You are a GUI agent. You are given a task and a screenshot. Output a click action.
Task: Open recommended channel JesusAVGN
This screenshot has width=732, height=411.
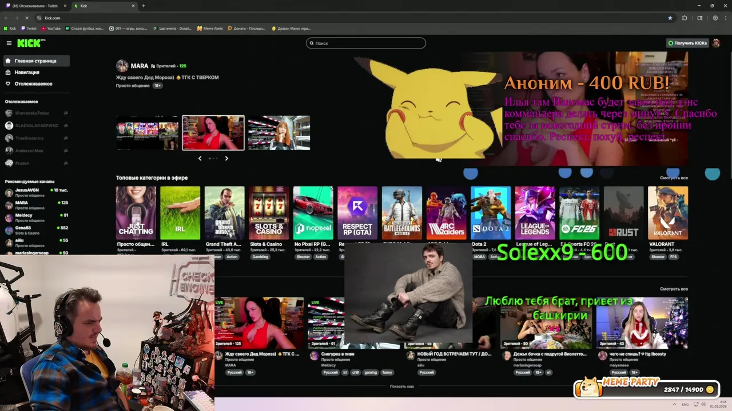37,192
